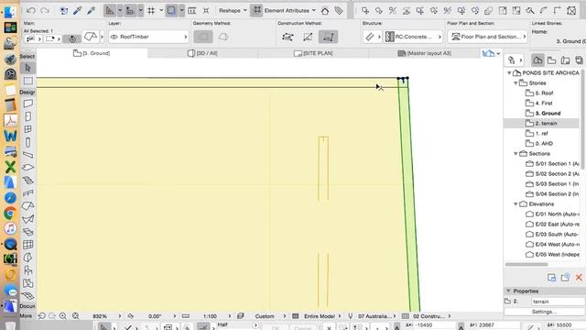Viewport: 586px width, 330px height.
Task: Click the home/house icon in toolbar
Action: pyautogui.click(x=325, y=10)
